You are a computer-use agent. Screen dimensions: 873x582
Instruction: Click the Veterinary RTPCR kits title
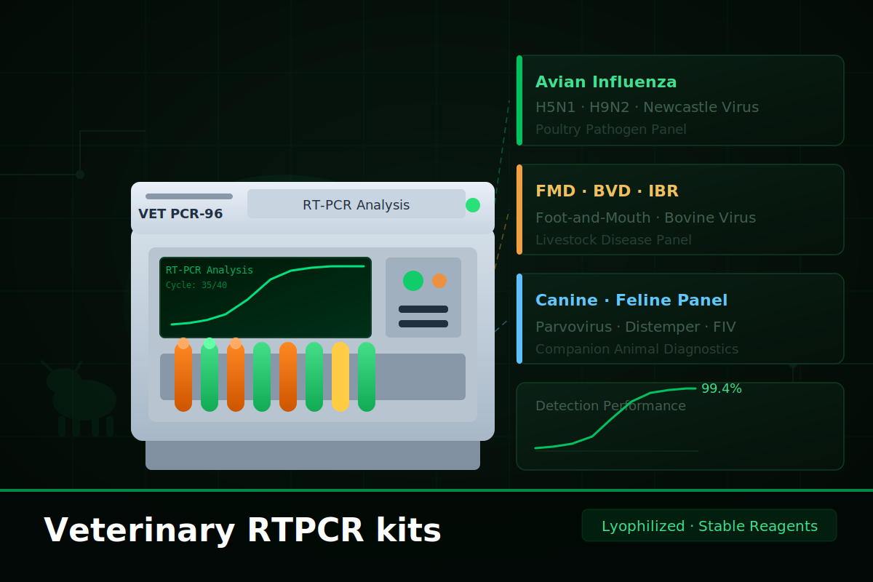(x=242, y=530)
